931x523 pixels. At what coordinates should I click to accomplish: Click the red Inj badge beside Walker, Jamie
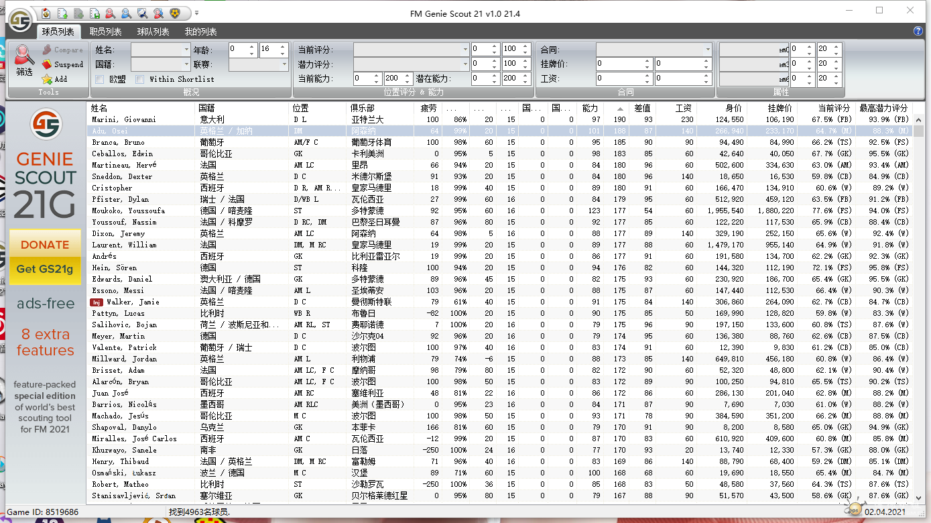(96, 302)
